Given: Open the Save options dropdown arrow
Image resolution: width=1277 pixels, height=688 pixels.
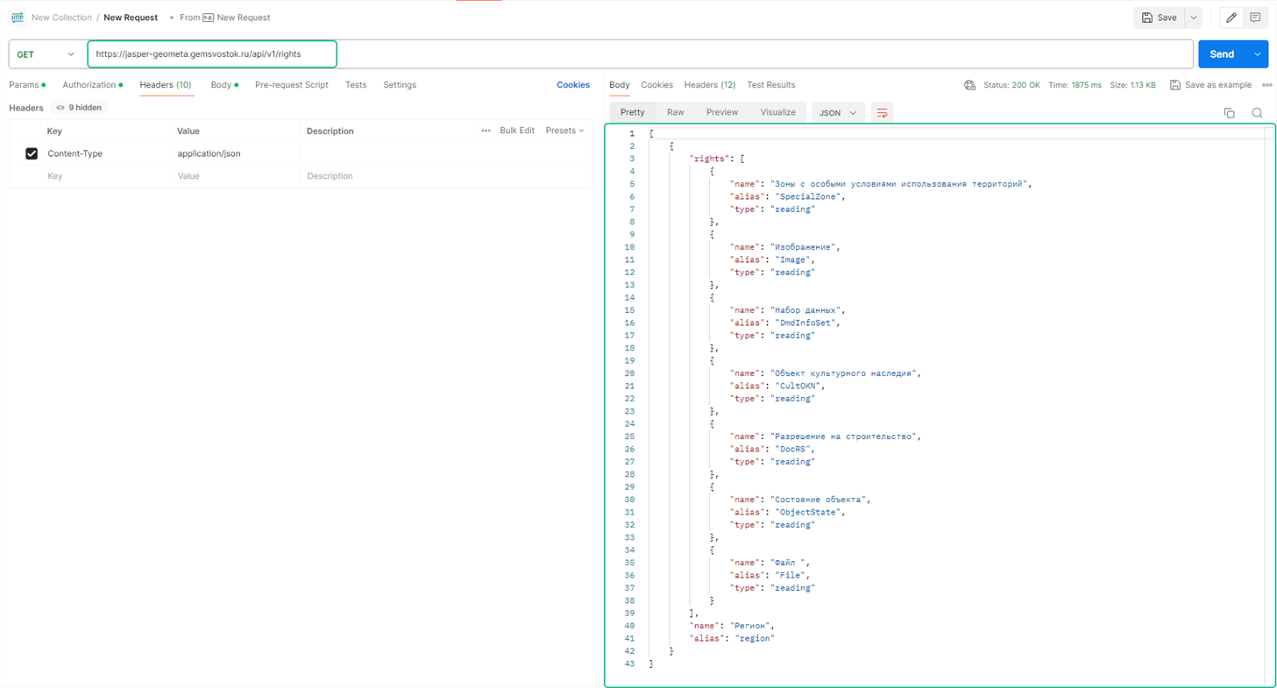Looking at the screenshot, I should [1193, 18].
